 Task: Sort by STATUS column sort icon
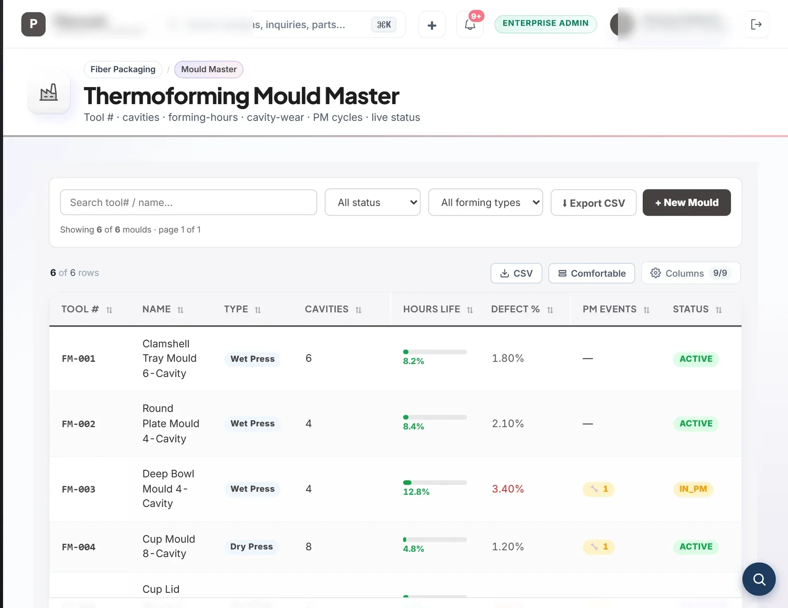pos(719,310)
